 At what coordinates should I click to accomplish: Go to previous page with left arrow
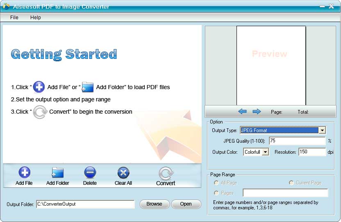click(x=242, y=112)
